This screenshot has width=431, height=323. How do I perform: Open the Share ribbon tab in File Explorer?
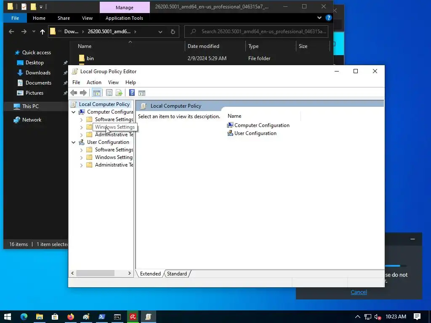click(x=64, y=18)
